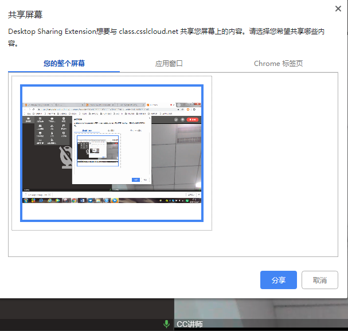Click the browser tab strip inside the preview

86,106
